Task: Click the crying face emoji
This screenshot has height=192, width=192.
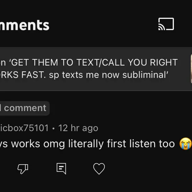Action: 185,144
